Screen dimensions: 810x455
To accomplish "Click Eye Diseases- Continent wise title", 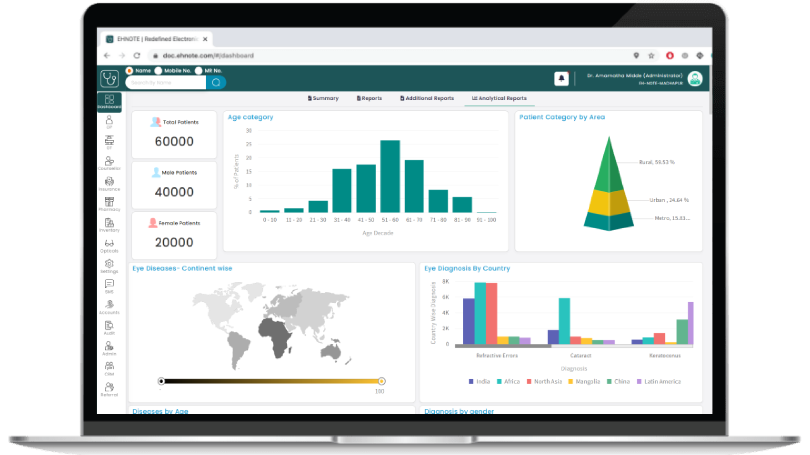I will click(182, 268).
